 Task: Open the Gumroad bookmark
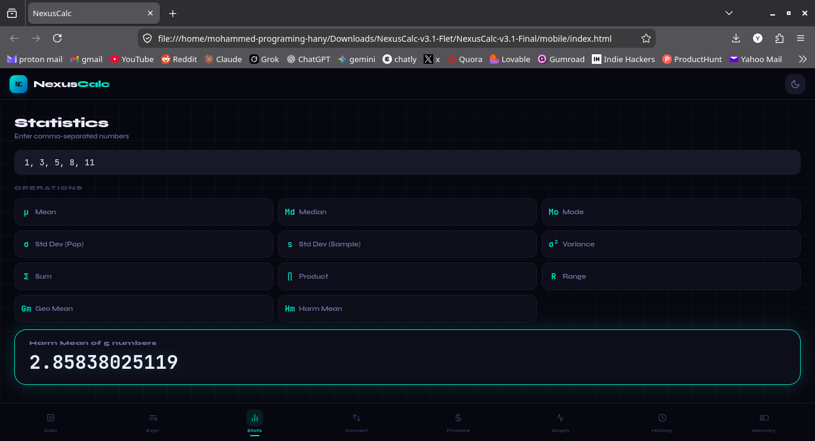[561, 59]
